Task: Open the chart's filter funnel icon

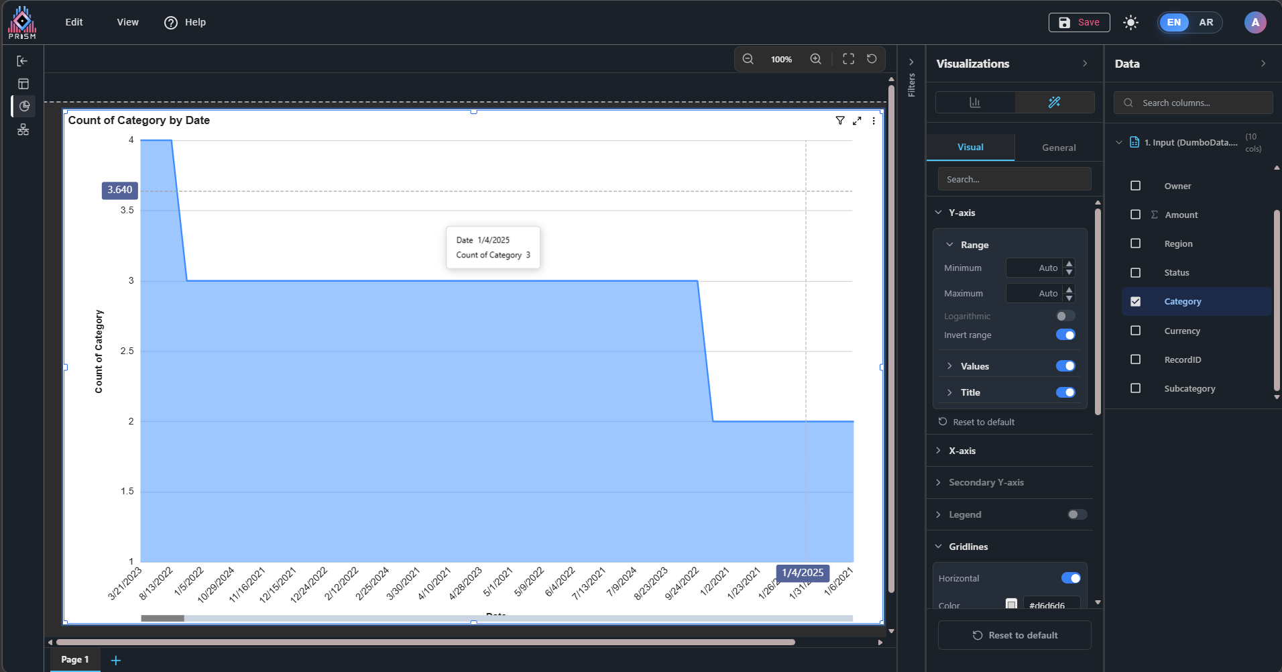Action: (x=839, y=121)
